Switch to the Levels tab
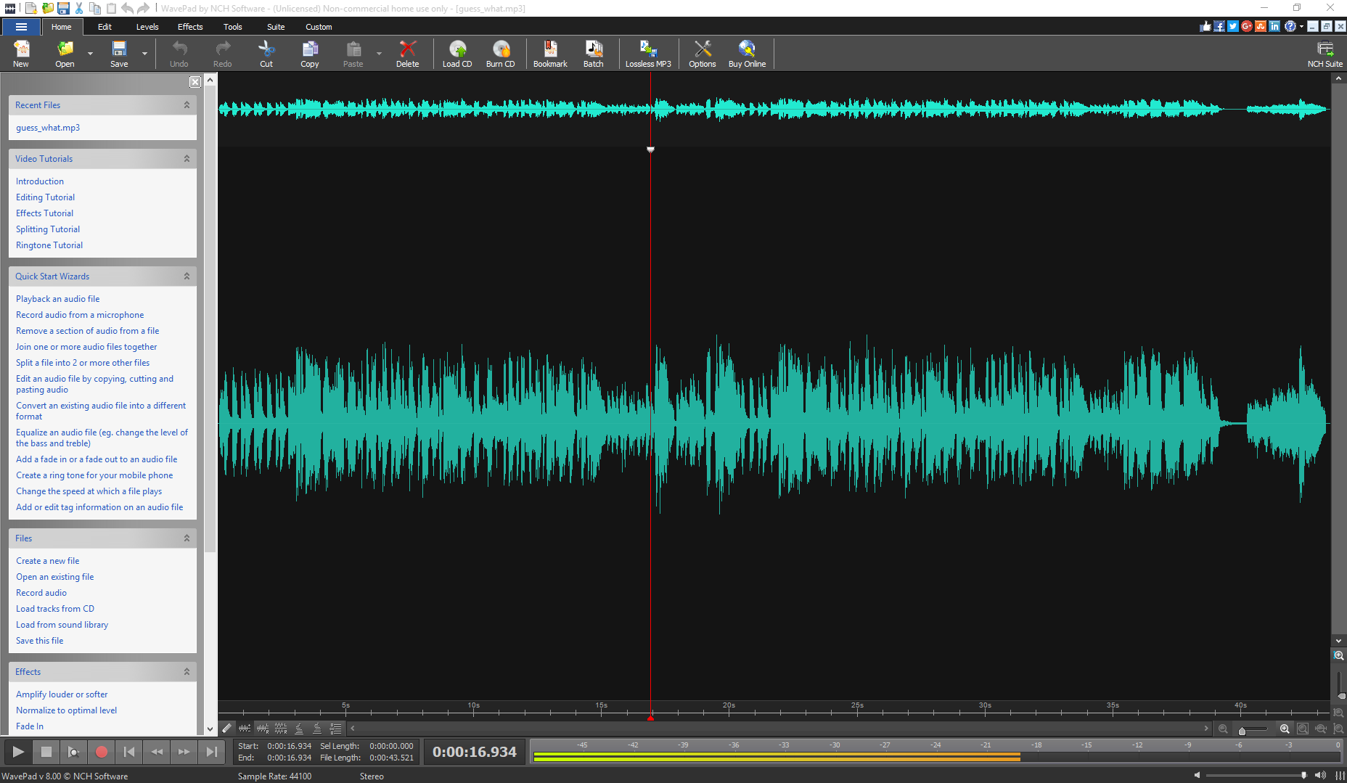The width and height of the screenshot is (1347, 783). click(x=147, y=27)
